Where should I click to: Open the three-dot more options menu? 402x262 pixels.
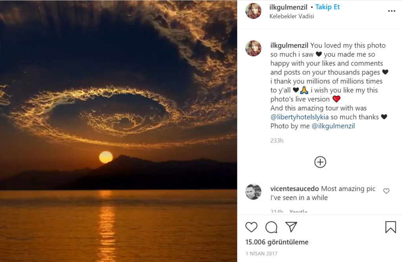pos(391,11)
